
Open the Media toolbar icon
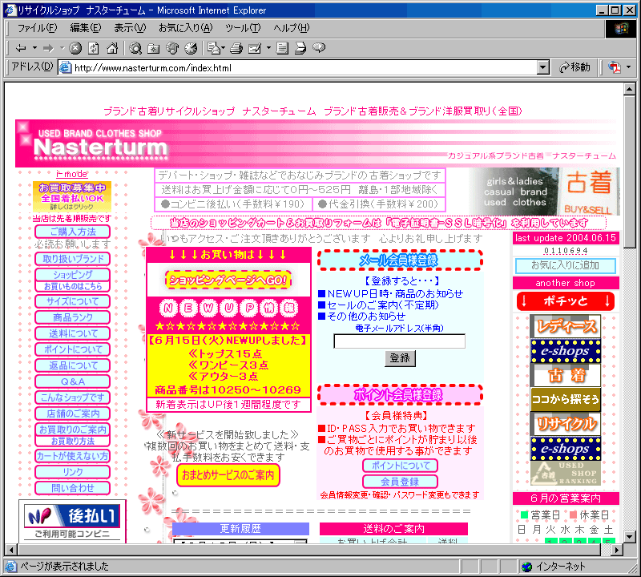point(172,48)
